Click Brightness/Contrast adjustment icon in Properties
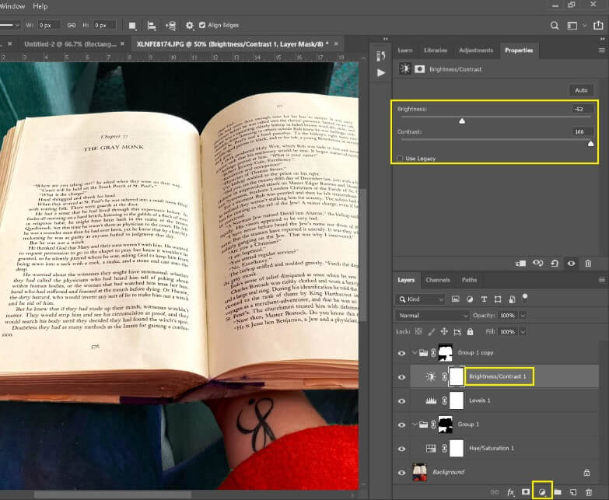Screen dimensions: 609x500 pyautogui.click(x=405, y=69)
